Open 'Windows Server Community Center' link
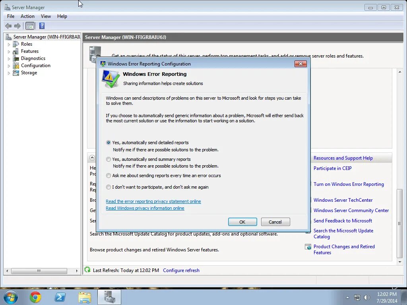Image resolution: width=407 pixels, height=305 pixels. 351,210
